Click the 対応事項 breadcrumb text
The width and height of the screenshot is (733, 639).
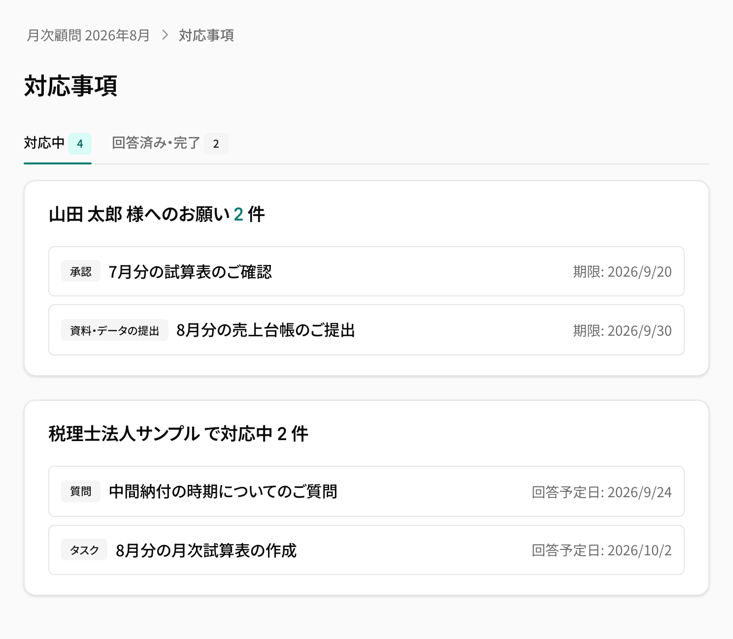click(x=206, y=35)
